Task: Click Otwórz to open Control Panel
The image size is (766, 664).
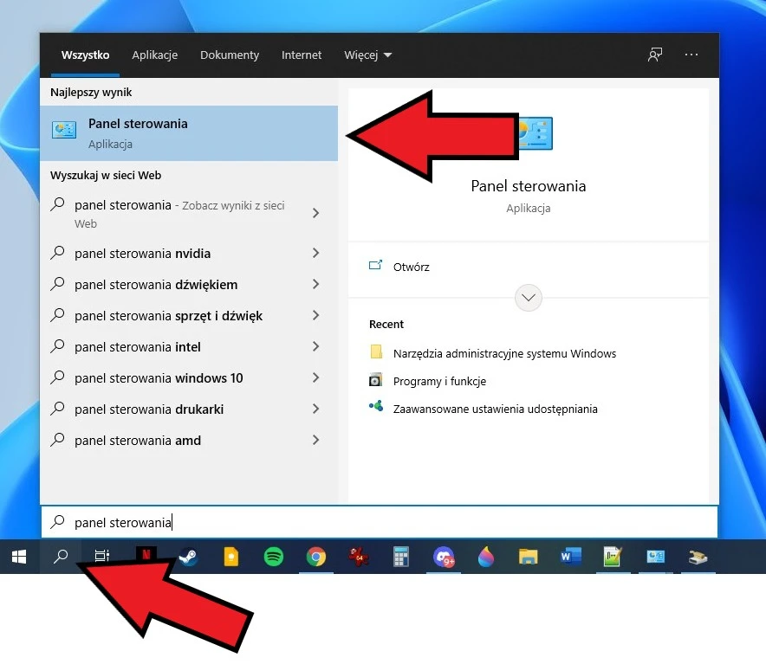Action: click(411, 267)
